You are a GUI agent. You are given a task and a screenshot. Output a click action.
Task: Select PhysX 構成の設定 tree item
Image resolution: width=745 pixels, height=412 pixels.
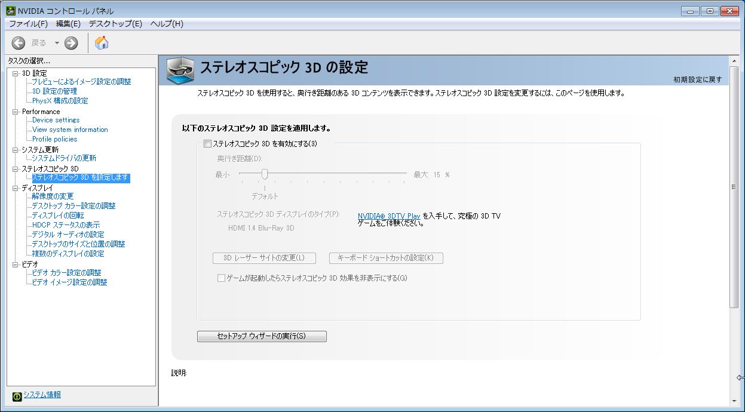point(60,101)
